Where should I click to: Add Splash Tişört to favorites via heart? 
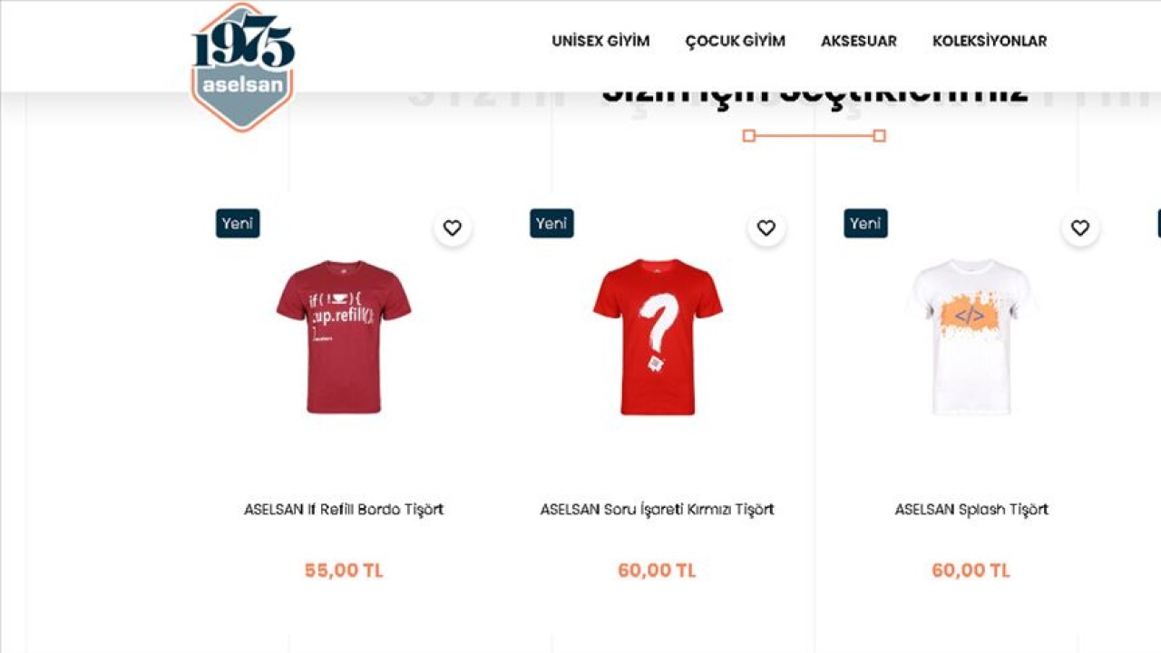[x=1080, y=228]
